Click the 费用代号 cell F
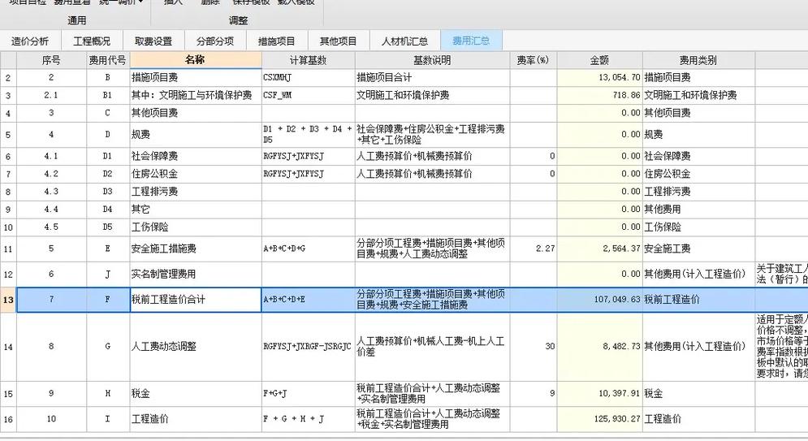This screenshot has width=808, height=441. click(x=108, y=300)
